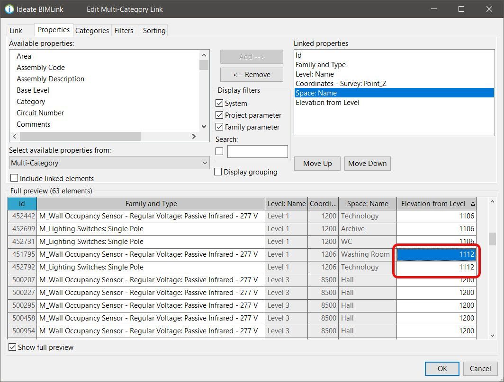Select Circuit Number property
This screenshot has height=382, width=504.
[x=40, y=113]
